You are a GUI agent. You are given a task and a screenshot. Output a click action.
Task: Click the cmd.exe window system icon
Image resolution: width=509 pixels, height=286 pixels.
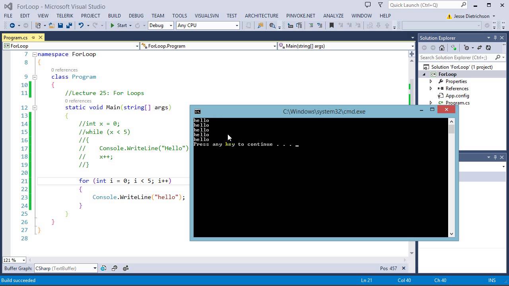pyautogui.click(x=198, y=112)
